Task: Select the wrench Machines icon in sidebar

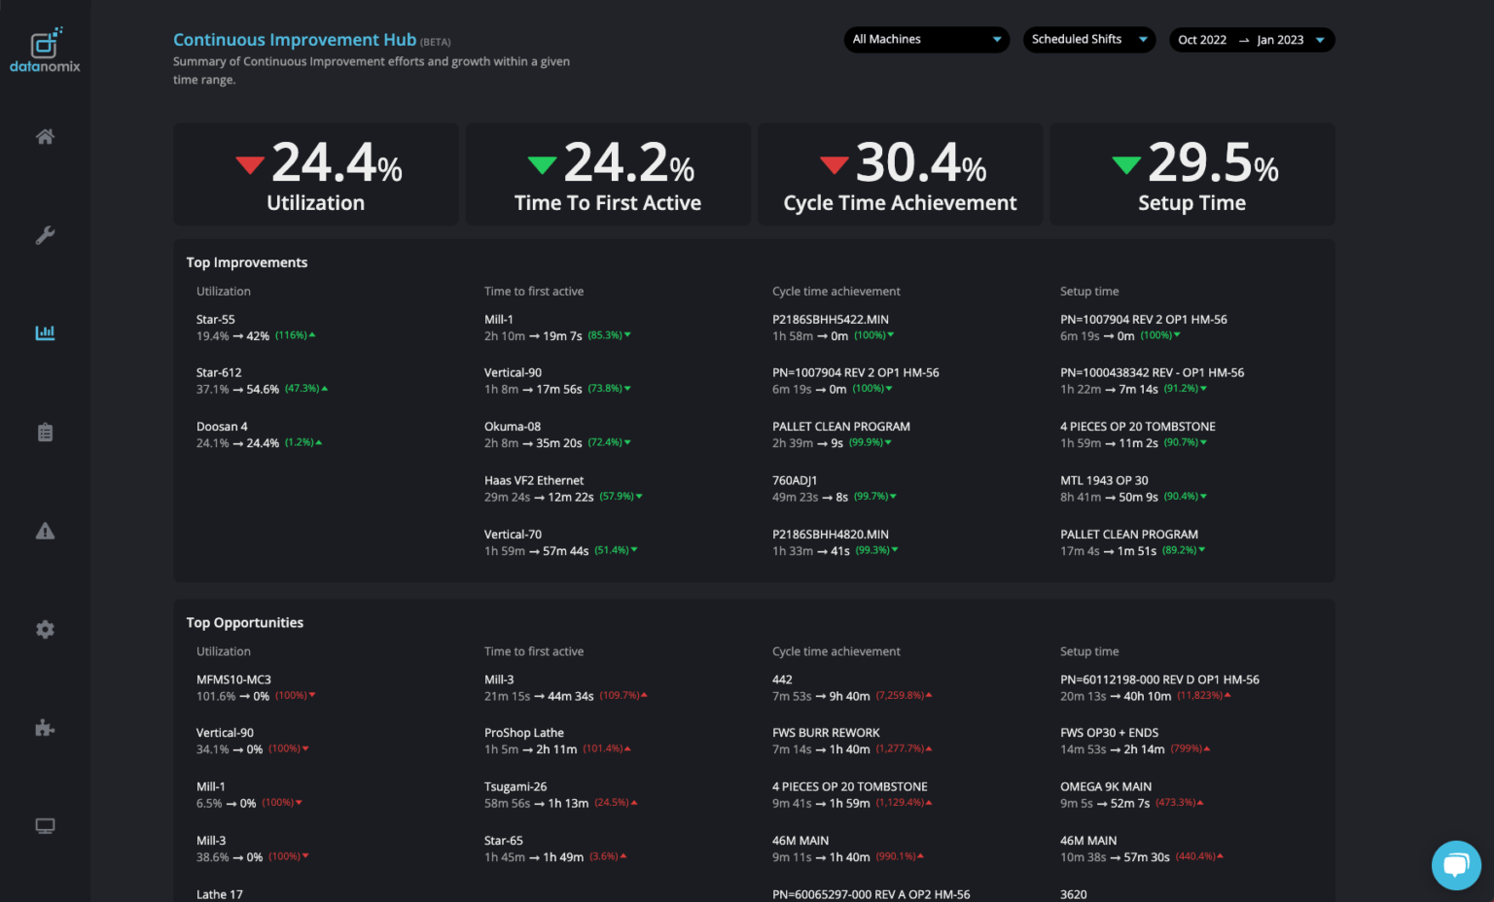Action: pos(45,234)
